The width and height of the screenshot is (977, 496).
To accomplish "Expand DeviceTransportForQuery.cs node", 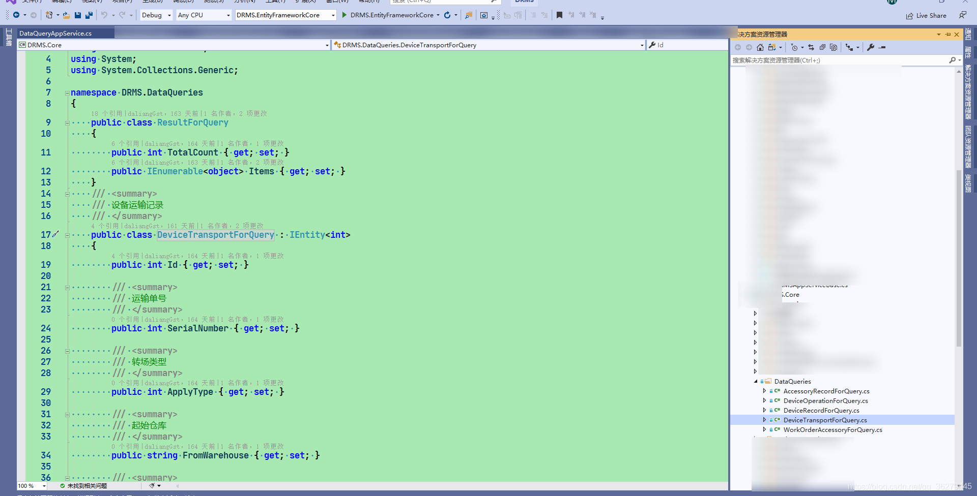I will pos(764,420).
